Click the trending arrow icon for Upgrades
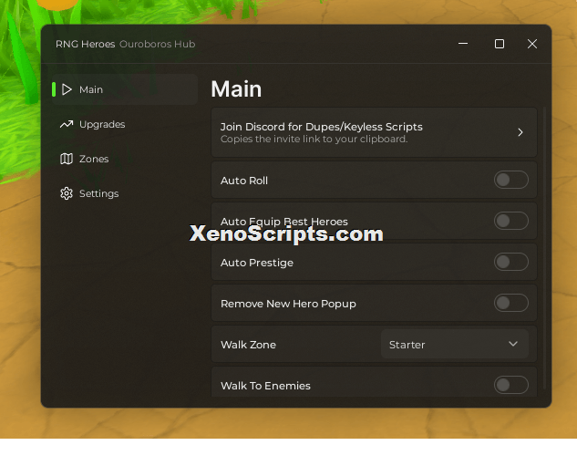Screen dimensions: 577x466 (67, 124)
